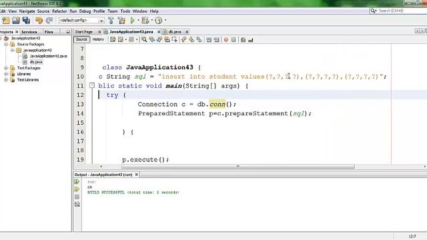Switch to the db.java editor tab
This screenshot has height=240, width=427.
pyautogui.click(x=175, y=32)
